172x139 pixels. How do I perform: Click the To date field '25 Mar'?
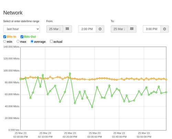[x=119, y=29]
